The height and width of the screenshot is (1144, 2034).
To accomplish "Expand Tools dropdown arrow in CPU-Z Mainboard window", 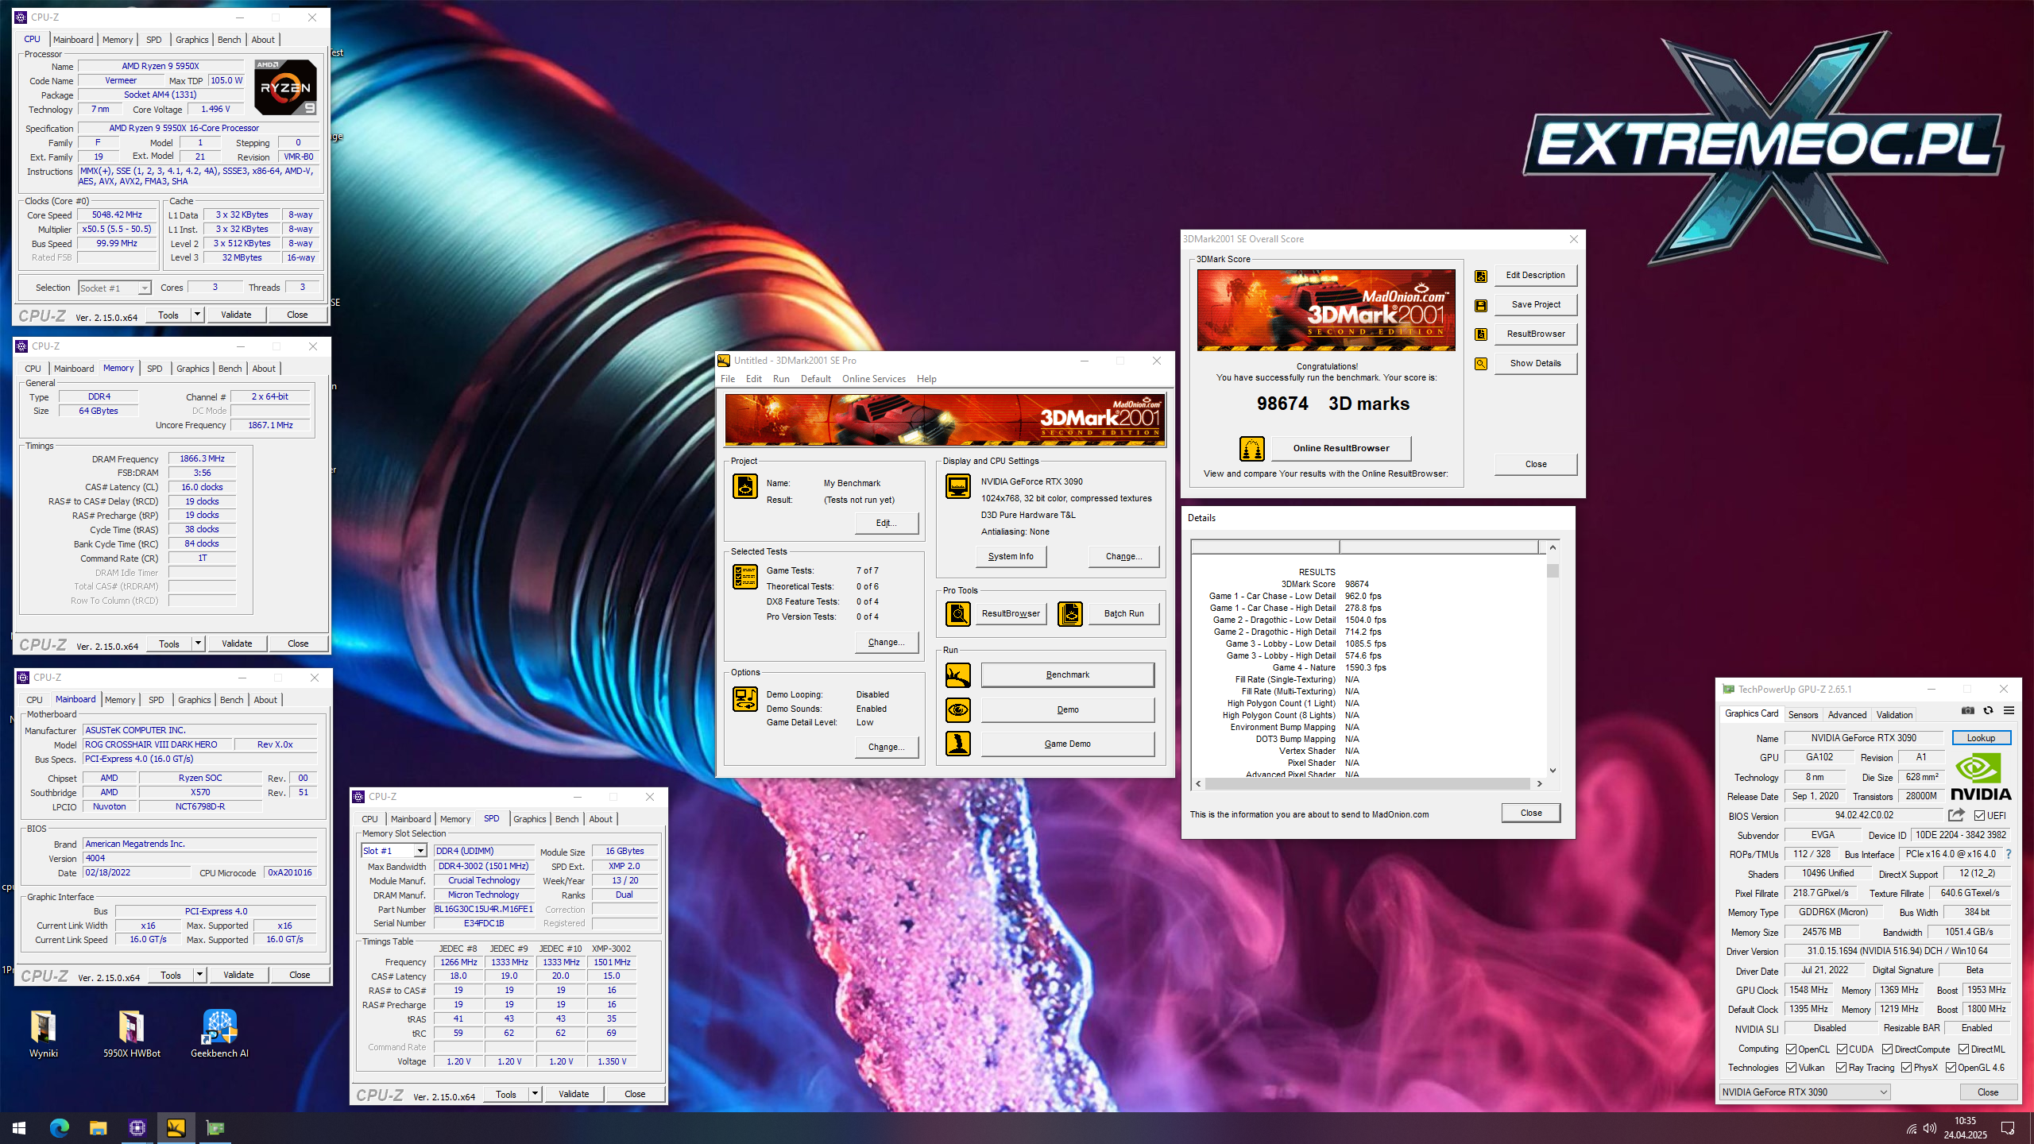I will pos(199,975).
